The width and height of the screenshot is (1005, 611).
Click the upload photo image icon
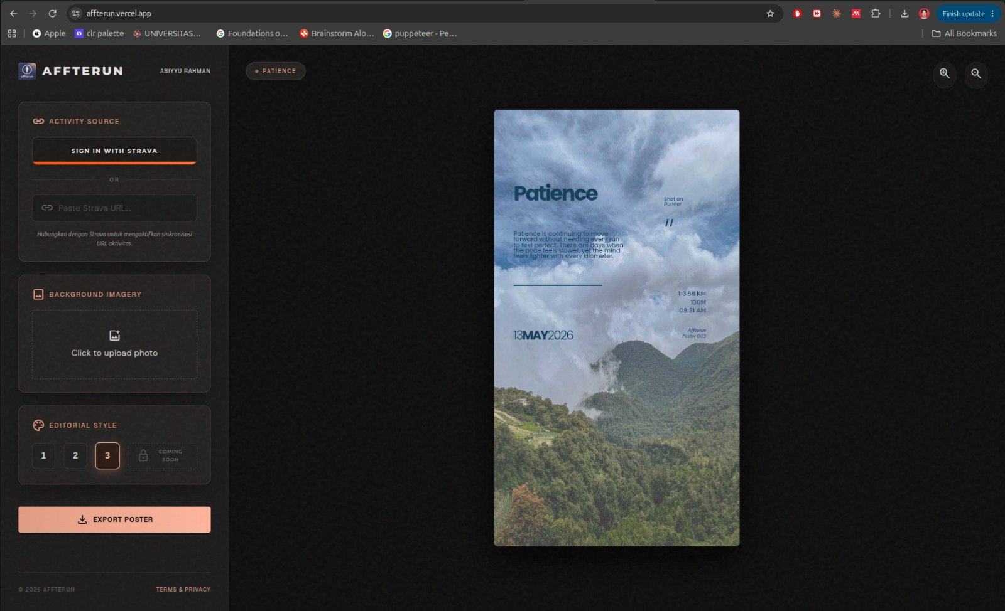click(x=114, y=336)
